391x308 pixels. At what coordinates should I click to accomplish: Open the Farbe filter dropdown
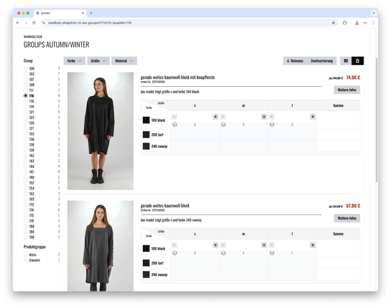[75, 61]
